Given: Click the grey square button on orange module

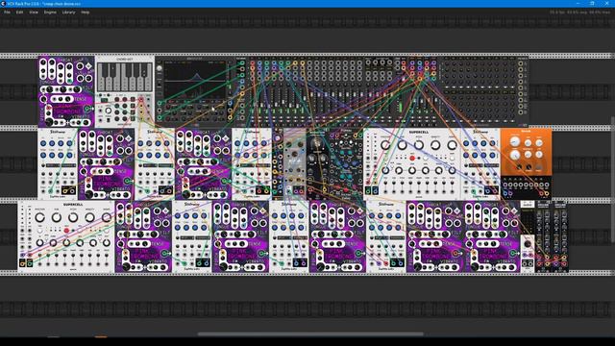Looking at the screenshot, I should click(539, 168).
